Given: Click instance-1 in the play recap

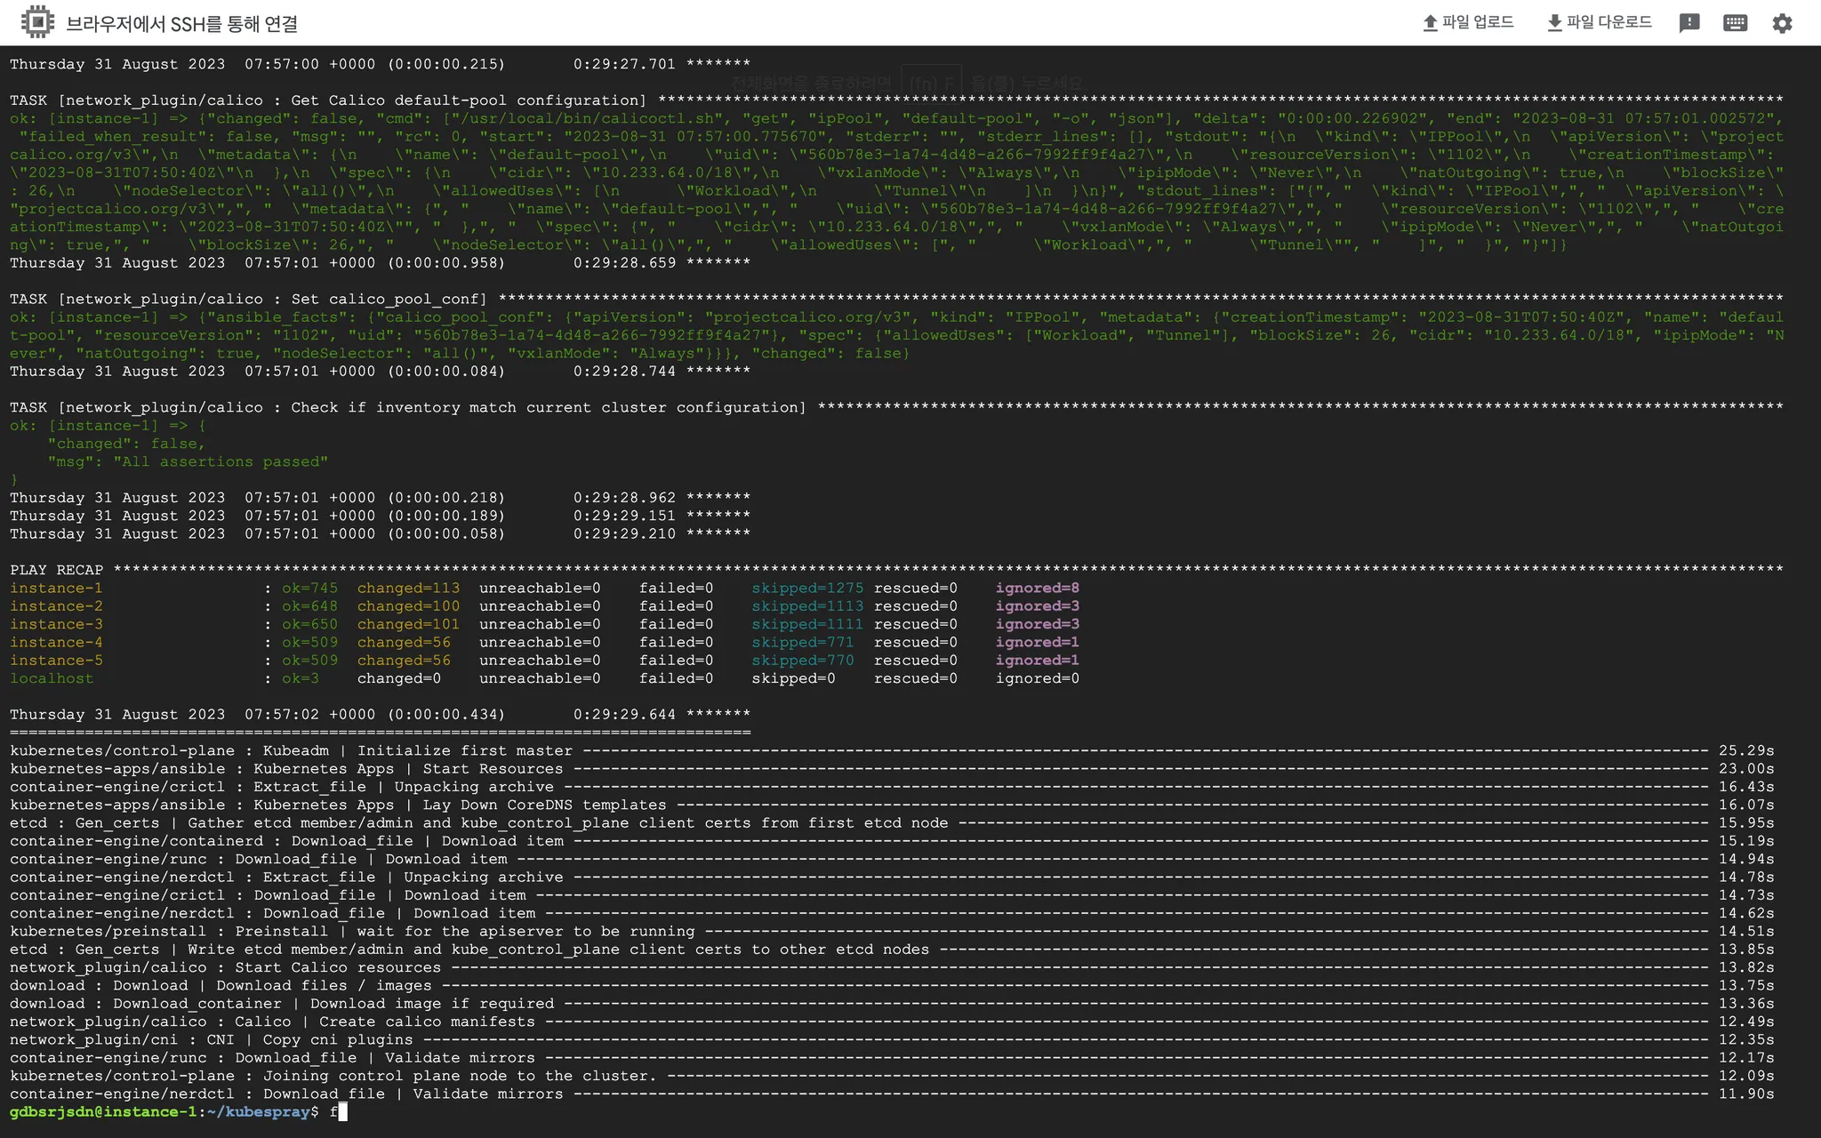Looking at the screenshot, I should coord(56,588).
